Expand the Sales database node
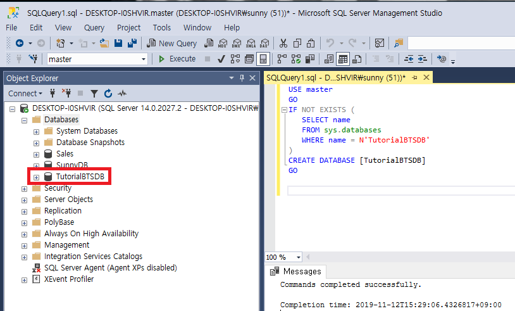 (37, 155)
